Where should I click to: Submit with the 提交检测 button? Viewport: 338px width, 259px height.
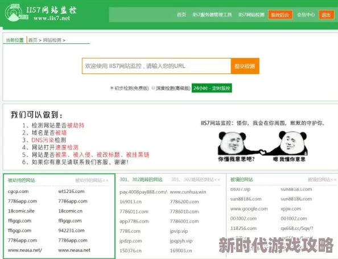pyautogui.click(x=245, y=66)
